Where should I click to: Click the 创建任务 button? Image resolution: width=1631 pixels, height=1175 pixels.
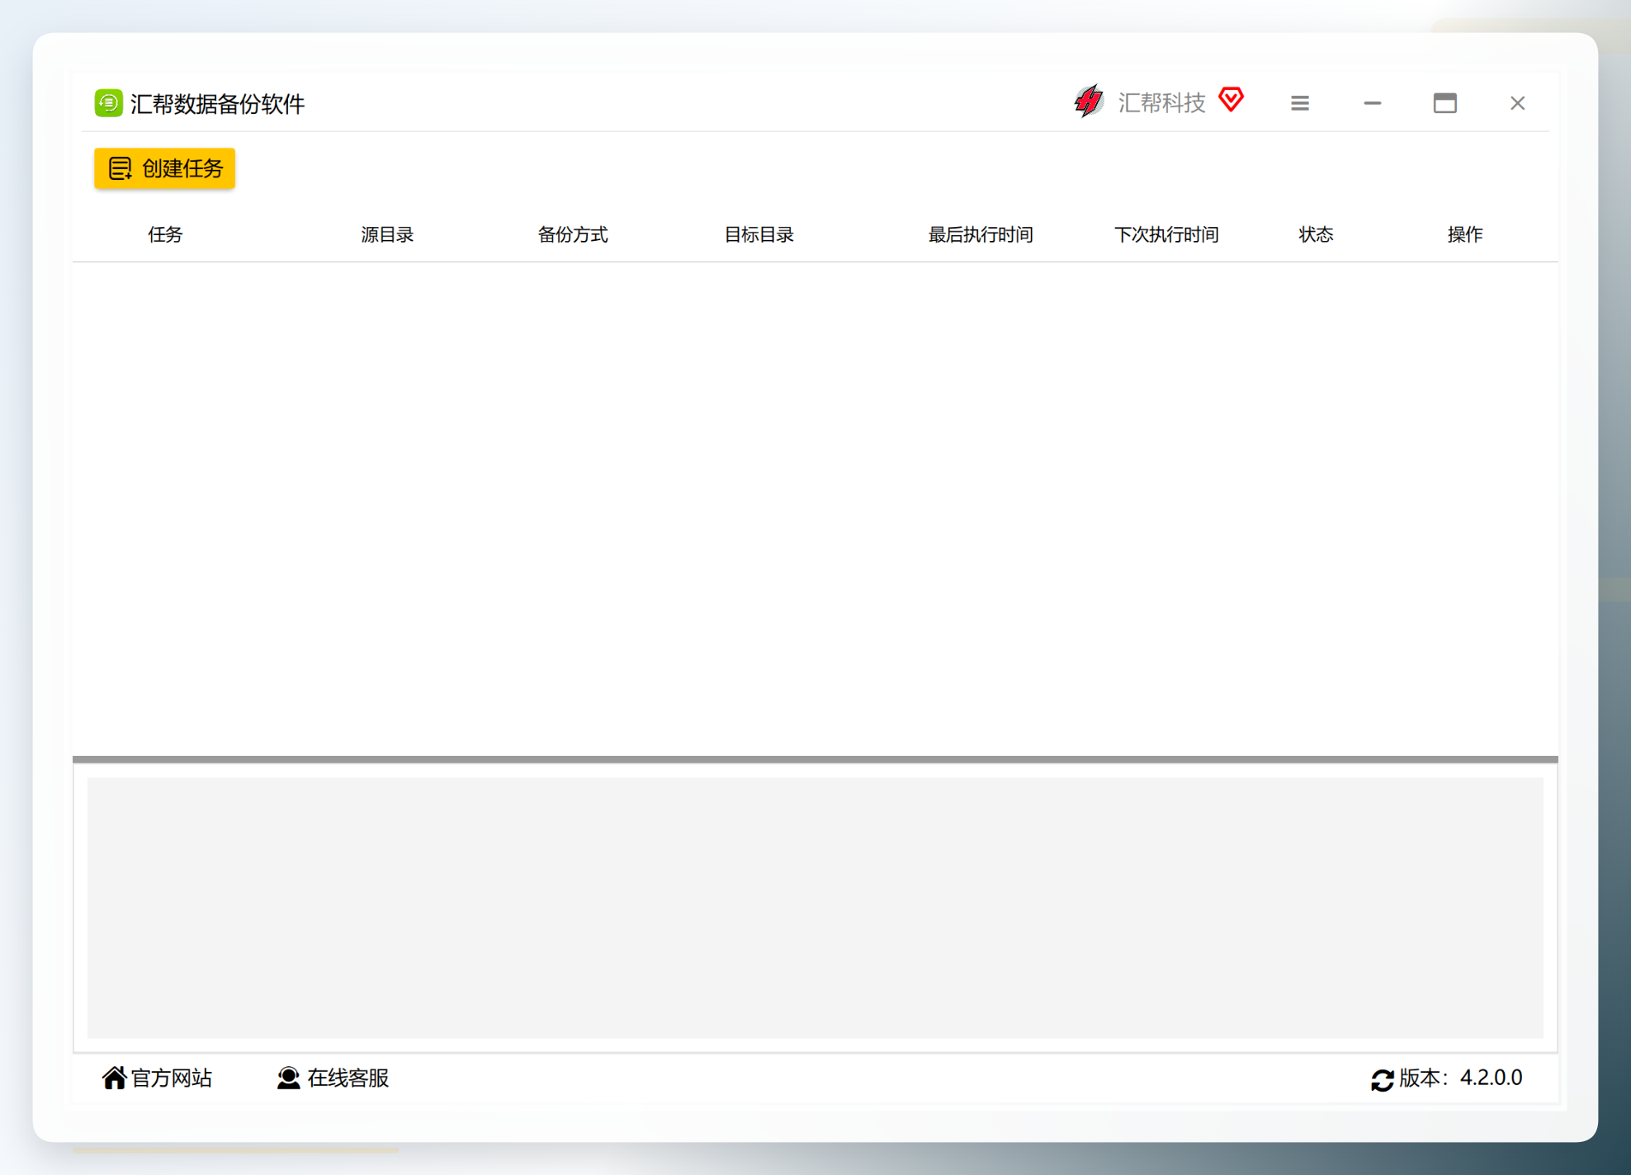tap(164, 168)
